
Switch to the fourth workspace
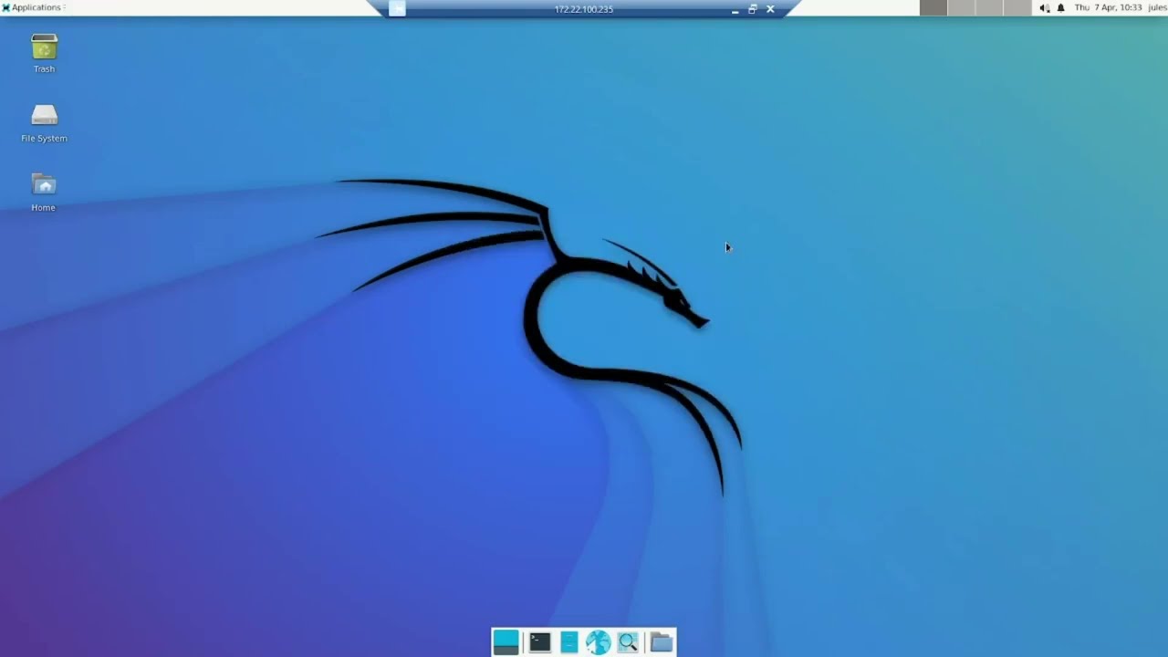pos(1017,7)
